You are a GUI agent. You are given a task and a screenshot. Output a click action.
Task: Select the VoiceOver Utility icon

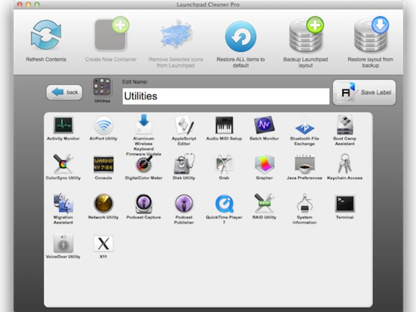(x=63, y=243)
